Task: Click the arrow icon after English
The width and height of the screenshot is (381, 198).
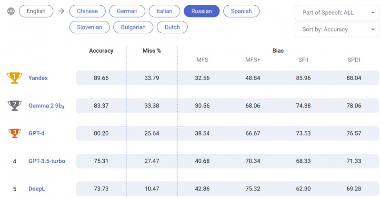Action: coord(61,11)
